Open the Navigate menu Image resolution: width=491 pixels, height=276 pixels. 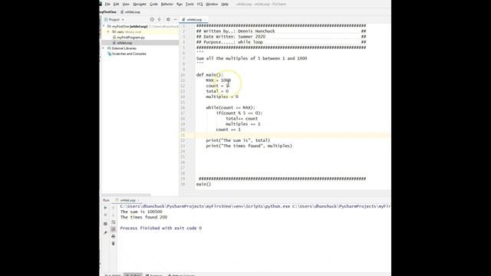pyautogui.click(x=140, y=4)
